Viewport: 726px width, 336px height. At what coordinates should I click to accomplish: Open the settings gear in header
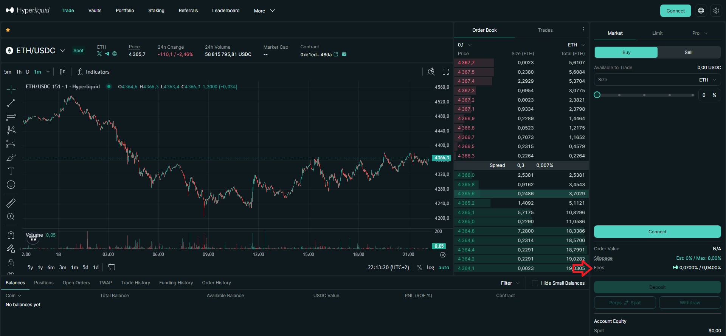(x=716, y=11)
